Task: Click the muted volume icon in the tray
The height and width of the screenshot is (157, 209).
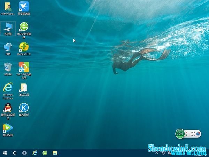Action: point(170,153)
